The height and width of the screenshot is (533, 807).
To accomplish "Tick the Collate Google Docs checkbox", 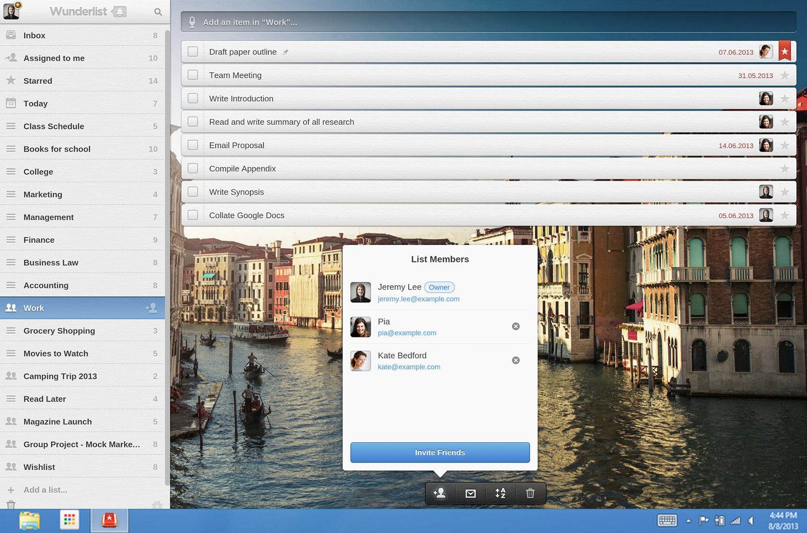I will pos(193,215).
